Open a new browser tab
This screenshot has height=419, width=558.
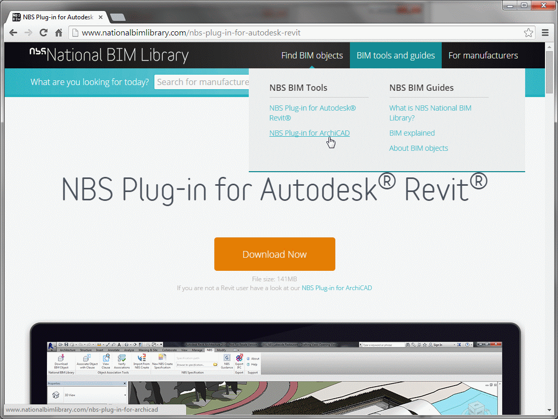tap(117, 17)
